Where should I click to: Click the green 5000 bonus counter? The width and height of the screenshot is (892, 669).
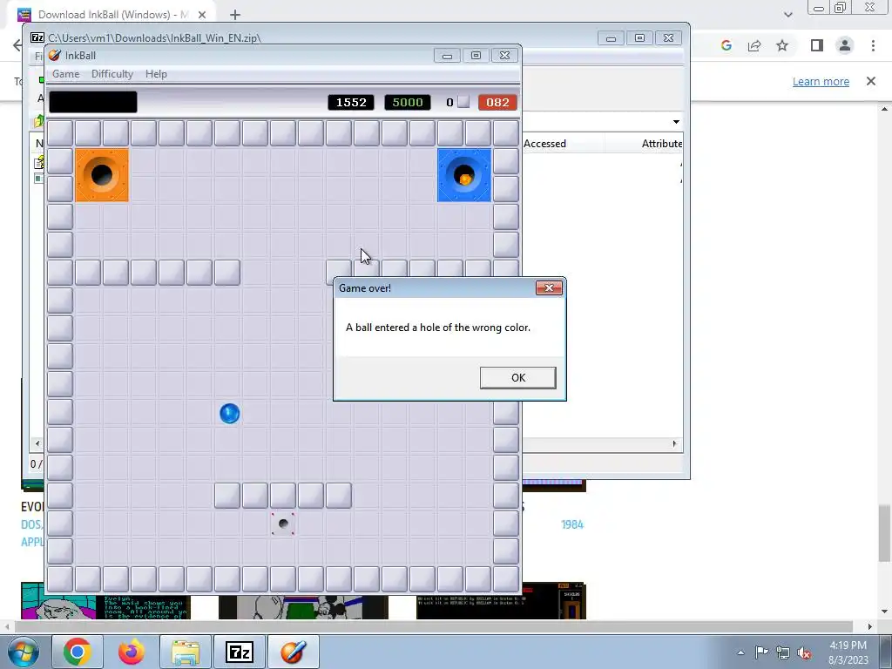pyautogui.click(x=408, y=103)
